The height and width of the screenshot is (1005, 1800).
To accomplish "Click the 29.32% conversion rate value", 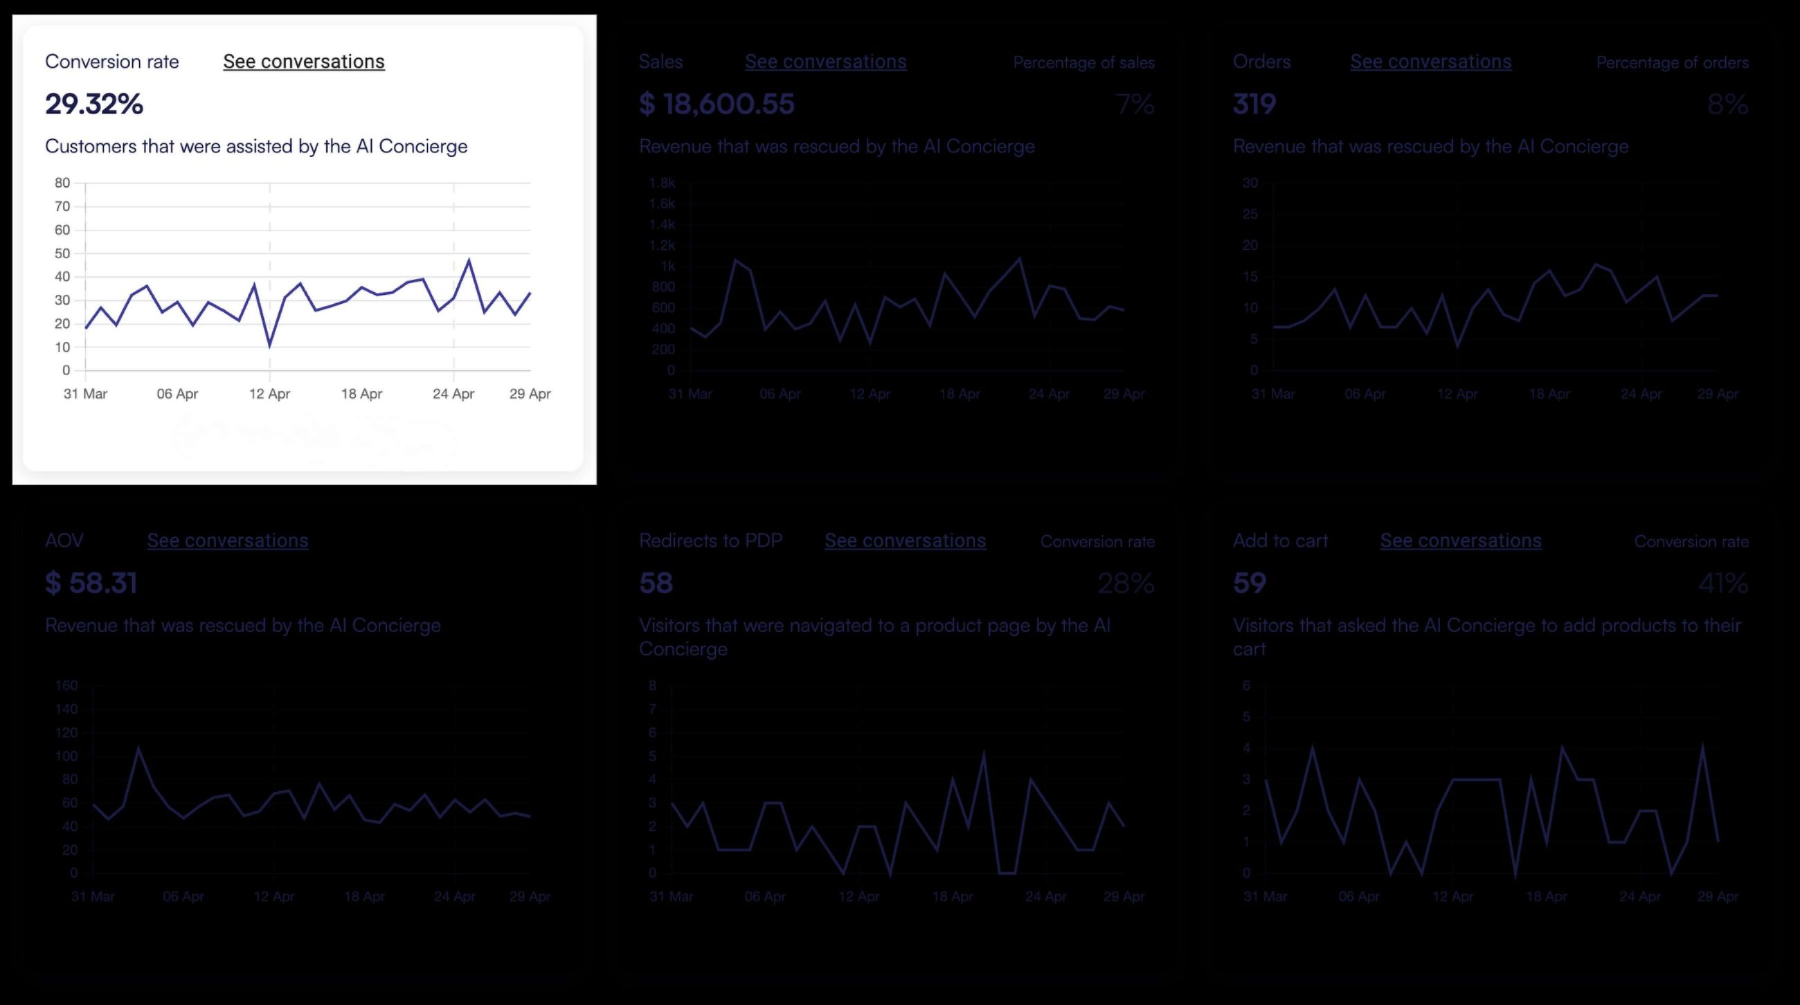I will click(93, 105).
